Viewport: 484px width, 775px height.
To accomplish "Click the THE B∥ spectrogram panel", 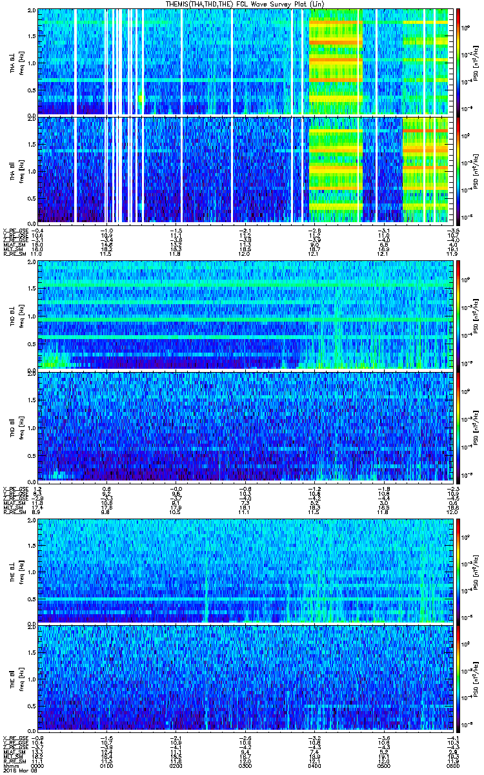I will click(x=244, y=677).
